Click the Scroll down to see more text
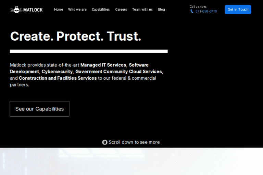Screen dimensions: 263x175 (134, 142)
